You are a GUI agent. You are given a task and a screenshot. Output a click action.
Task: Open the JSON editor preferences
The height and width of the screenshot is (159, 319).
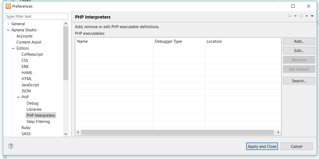point(26,91)
